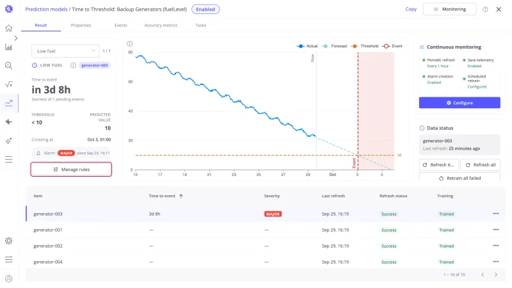Click the application logo icon
Screen dimensions: 512x288
(9, 9)
